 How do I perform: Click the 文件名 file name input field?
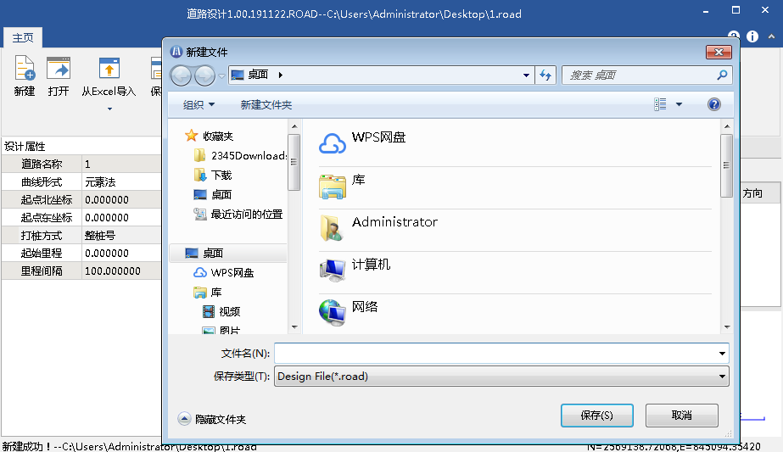point(495,353)
